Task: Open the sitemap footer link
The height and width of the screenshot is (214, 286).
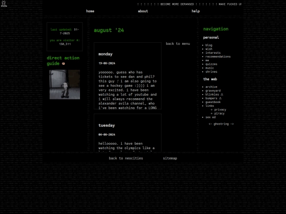Action: (x=170, y=159)
